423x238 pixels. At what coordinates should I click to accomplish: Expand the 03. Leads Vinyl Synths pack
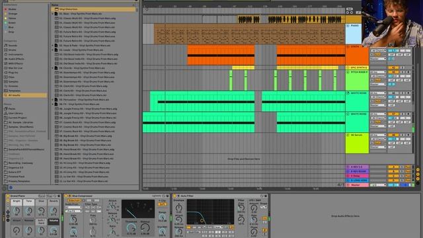coord(53,50)
